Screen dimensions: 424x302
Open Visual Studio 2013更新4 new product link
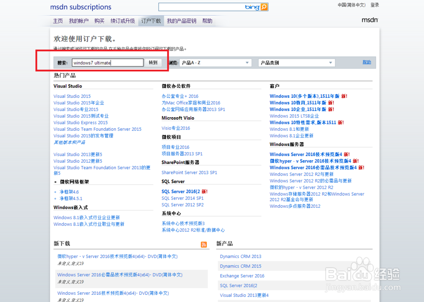pos(244,295)
